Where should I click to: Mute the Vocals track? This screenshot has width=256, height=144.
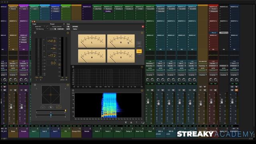pos(26,90)
